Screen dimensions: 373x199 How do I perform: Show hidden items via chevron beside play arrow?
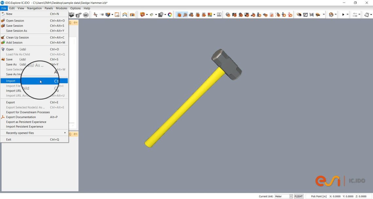(x=347, y=14)
